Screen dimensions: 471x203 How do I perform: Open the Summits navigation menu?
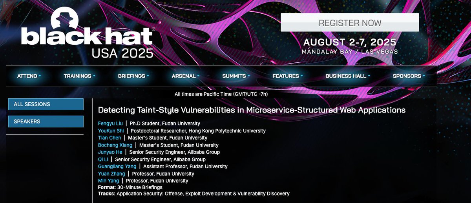(236, 76)
